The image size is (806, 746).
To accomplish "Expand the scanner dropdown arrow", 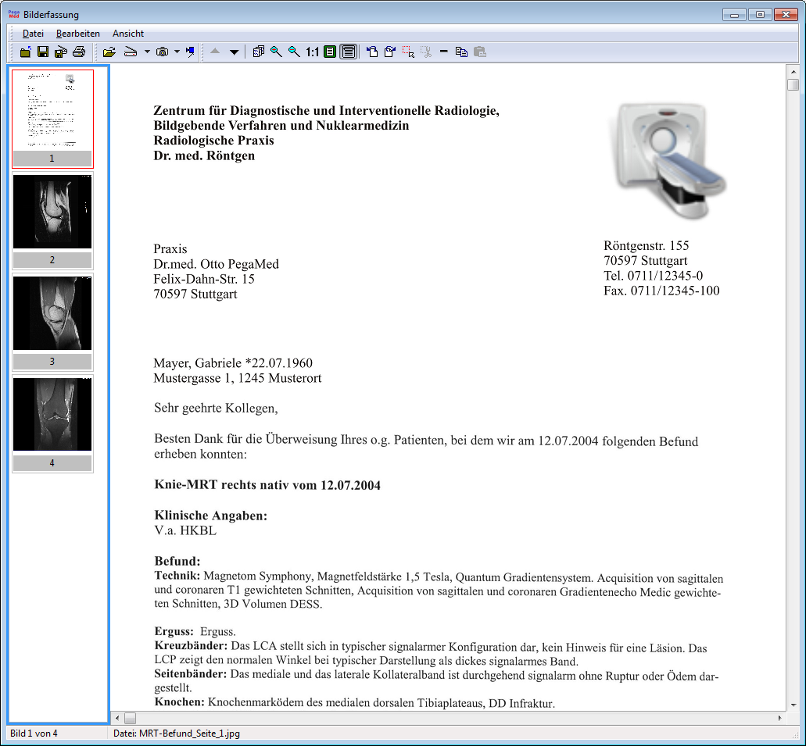I will pyautogui.click(x=147, y=52).
